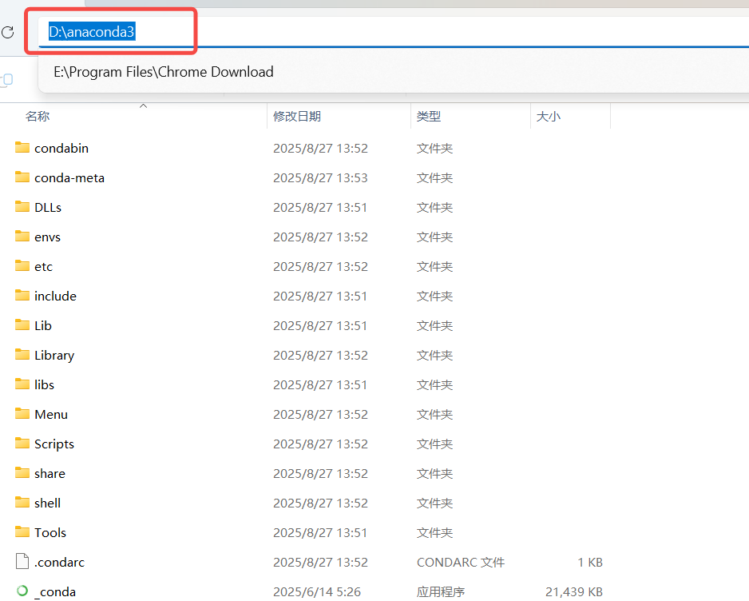This screenshot has width=749, height=601.
Task: Click the date of the DLLs row
Action: coord(320,208)
